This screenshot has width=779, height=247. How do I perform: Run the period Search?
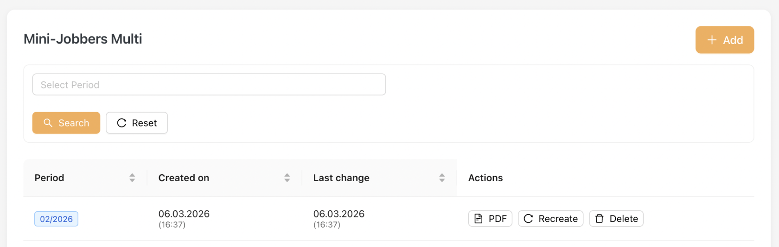pyautogui.click(x=66, y=123)
